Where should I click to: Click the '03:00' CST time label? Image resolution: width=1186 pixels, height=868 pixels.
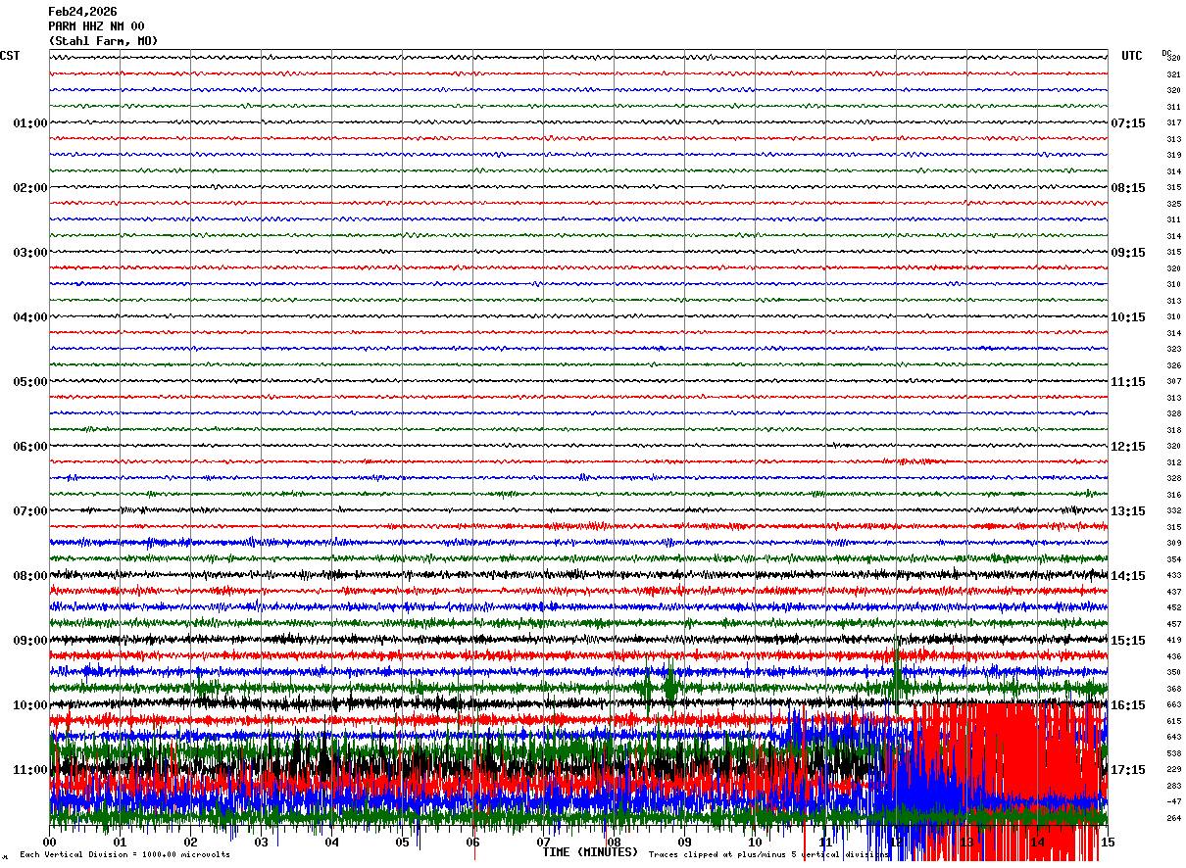click(x=30, y=253)
